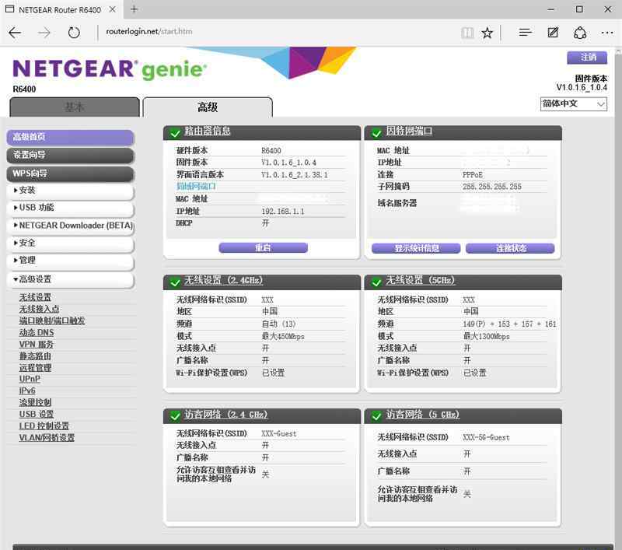Screen dimensions: 622x550
Task: Add page to favorites star
Action: pyautogui.click(x=487, y=33)
